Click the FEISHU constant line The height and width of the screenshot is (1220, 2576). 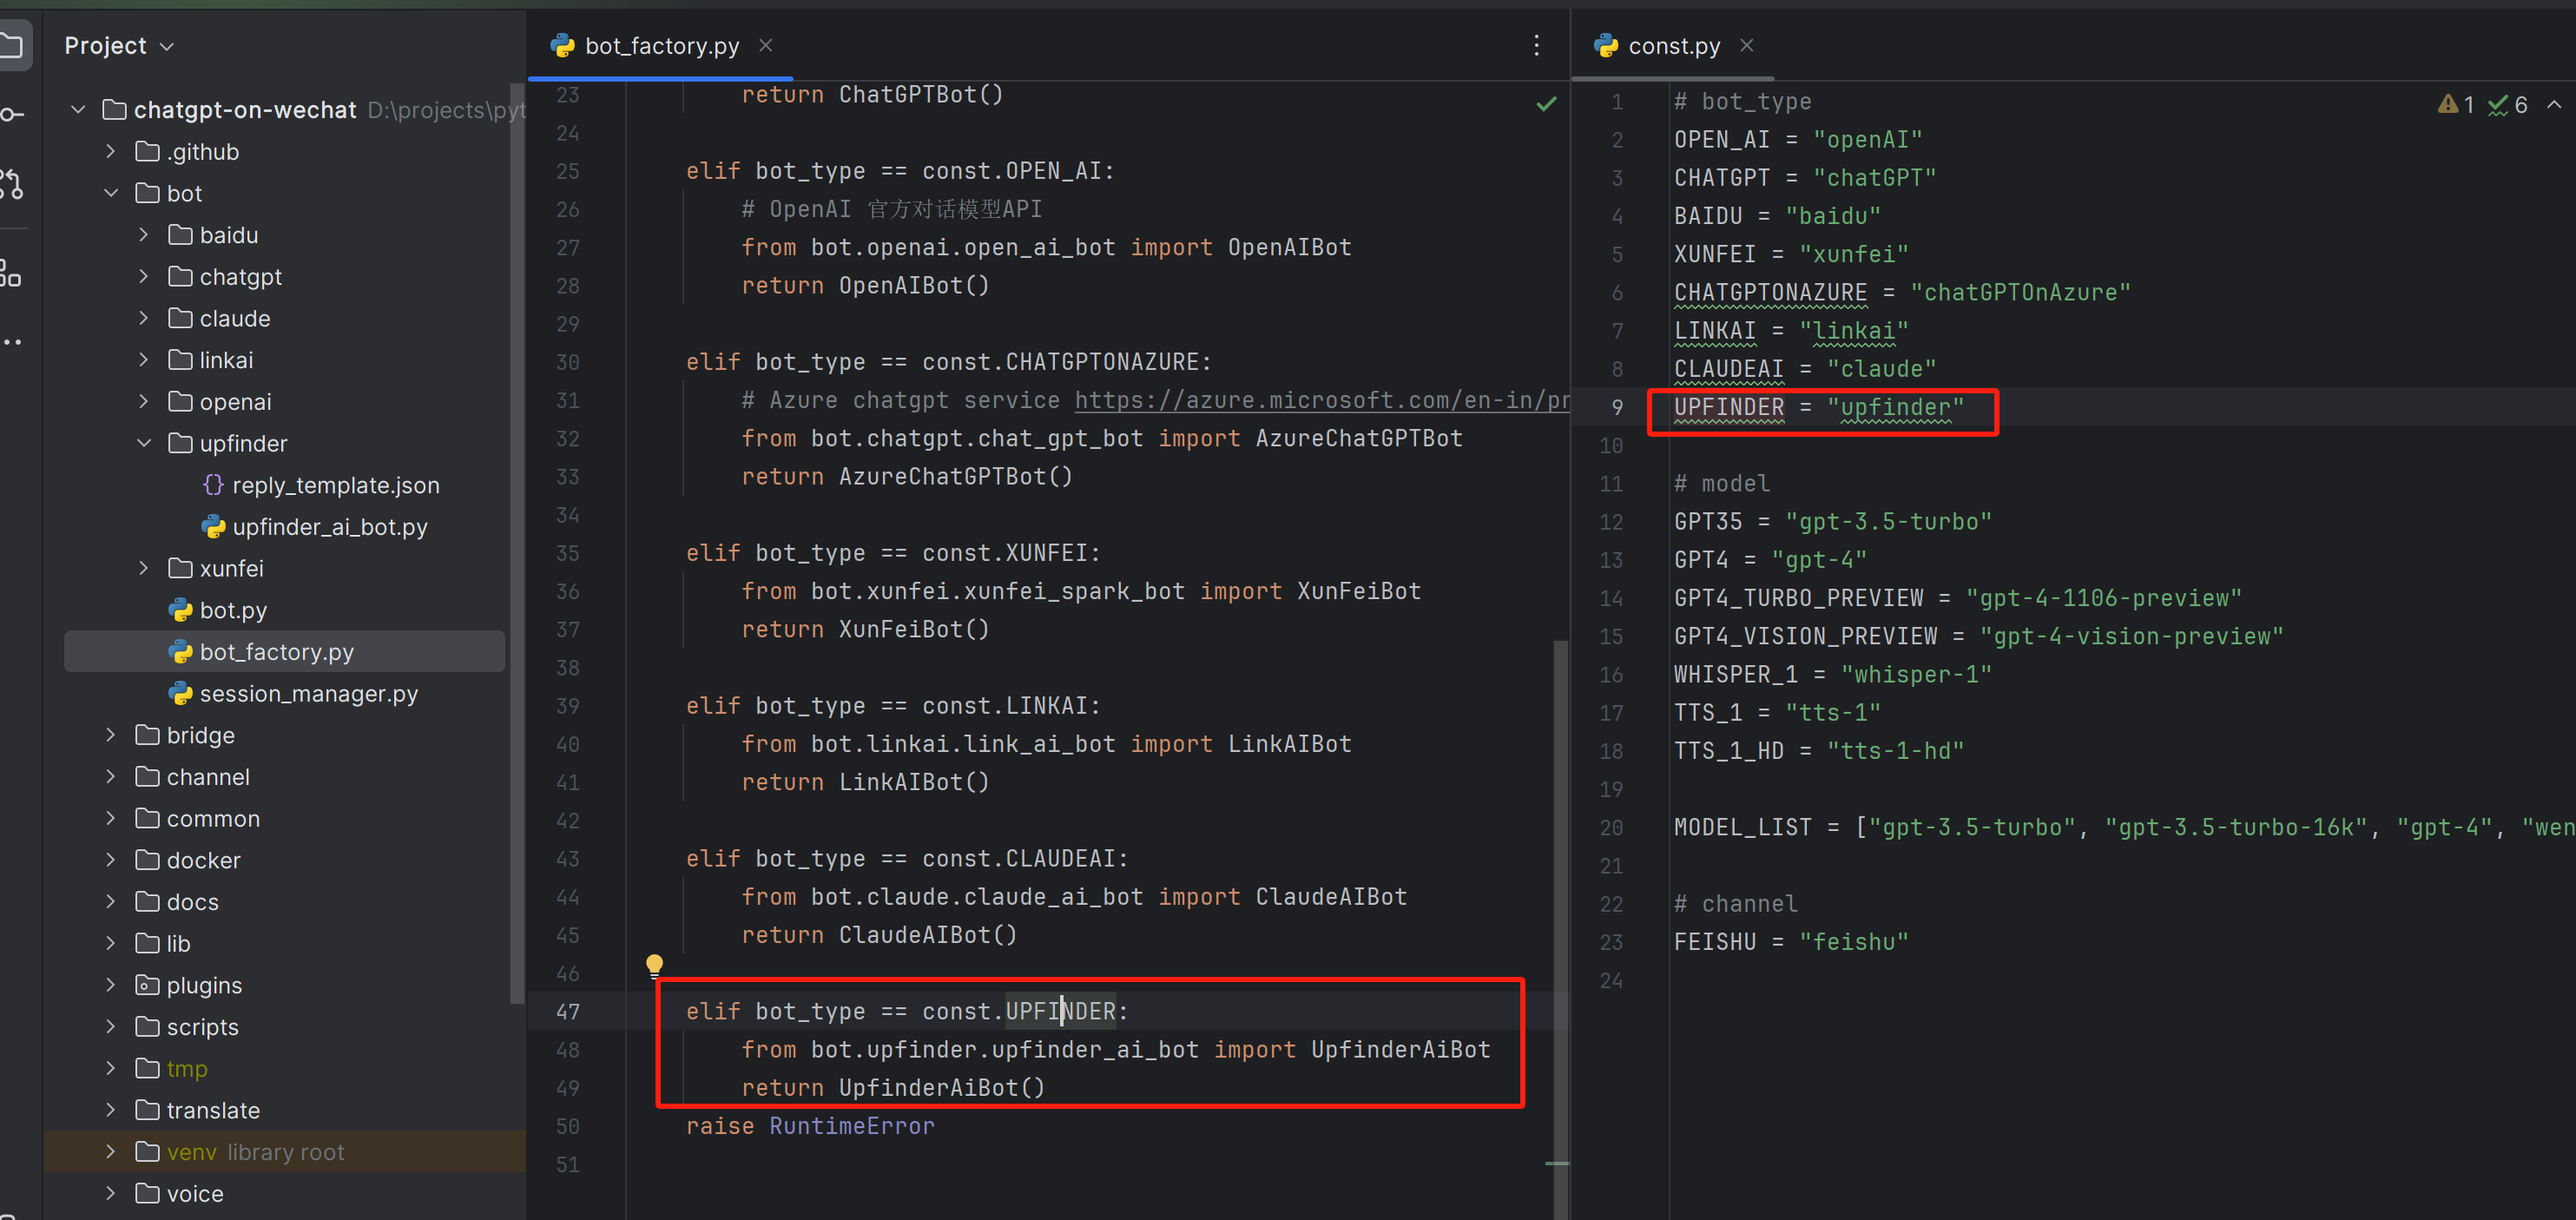(x=1791, y=942)
